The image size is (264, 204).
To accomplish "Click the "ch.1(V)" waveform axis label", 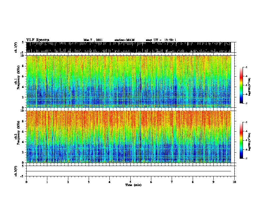I will pyautogui.click(x=16, y=47).
